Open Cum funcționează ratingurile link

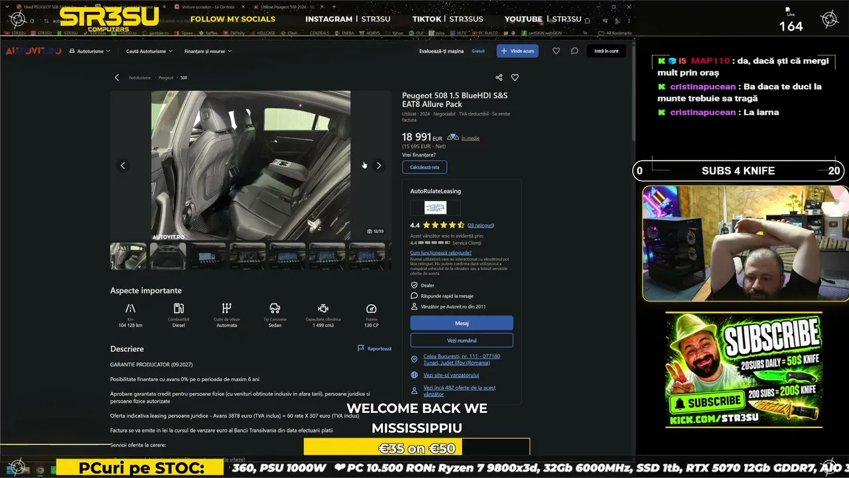pyautogui.click(x=441, y=252)
